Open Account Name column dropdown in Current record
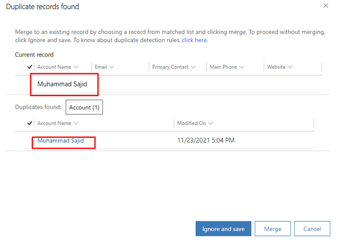The image size is (338, 243). (76, 67)
